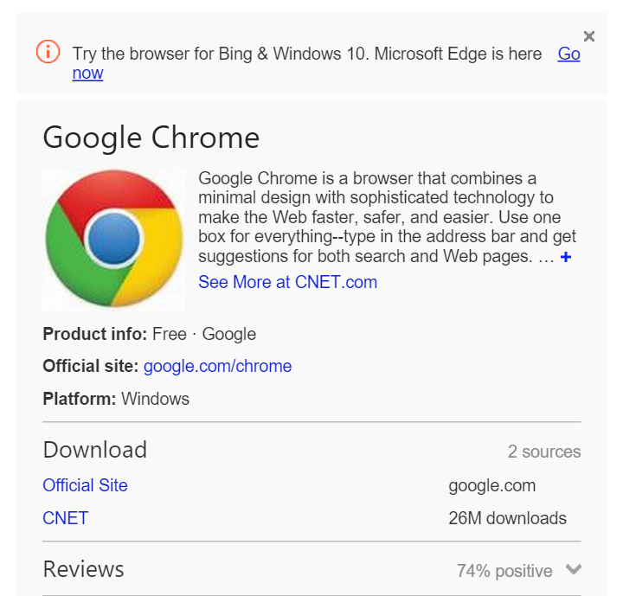Open the Official Site download link
This screenshot has width=623, height=596.
[85, 485]
